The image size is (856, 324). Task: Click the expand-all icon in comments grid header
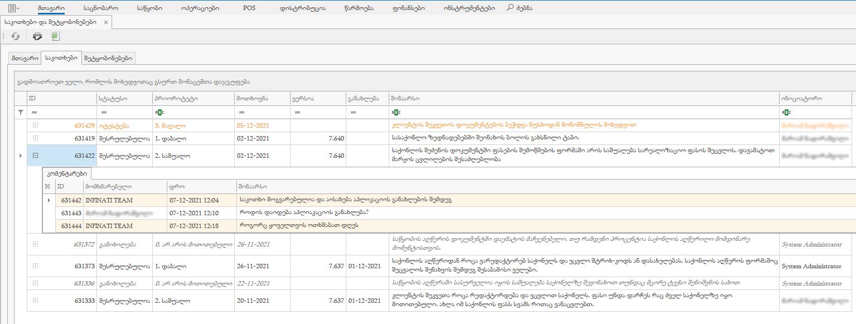[x=47, y=186]
